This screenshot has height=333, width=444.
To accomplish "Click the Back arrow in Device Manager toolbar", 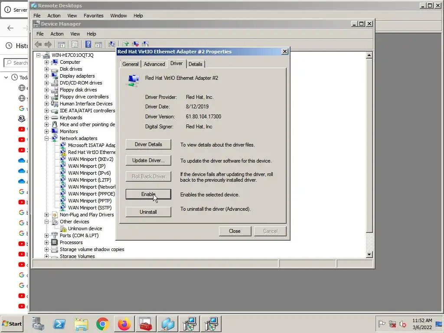I will [38, 44].
